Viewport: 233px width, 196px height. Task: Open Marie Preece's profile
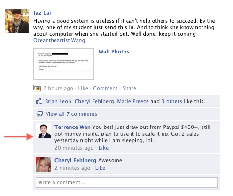(x=133, y=101)
